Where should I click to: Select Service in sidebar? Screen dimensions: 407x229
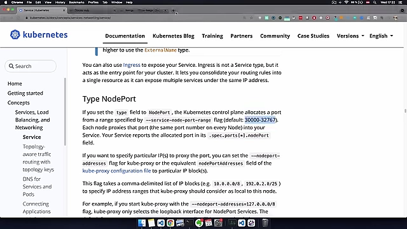32,137
